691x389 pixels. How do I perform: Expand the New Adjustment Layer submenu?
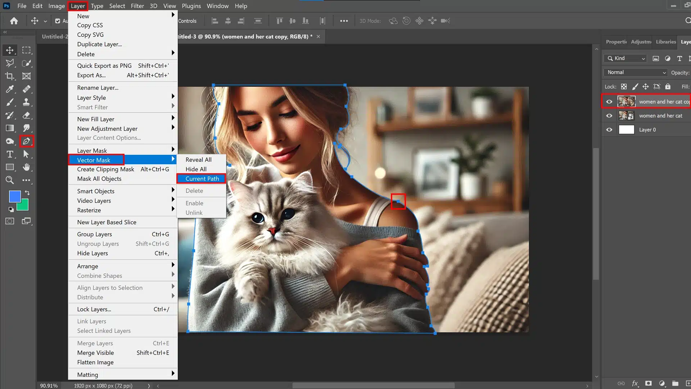pos(123,129)
